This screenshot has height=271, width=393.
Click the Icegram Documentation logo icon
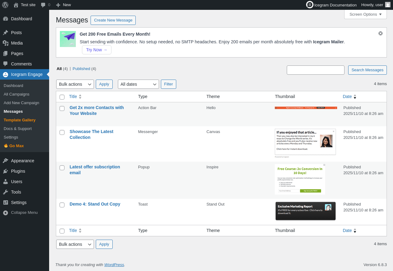coord(309,5)
